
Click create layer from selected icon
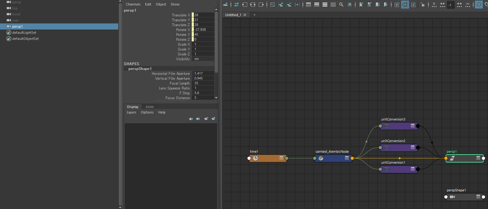(213, 119)
